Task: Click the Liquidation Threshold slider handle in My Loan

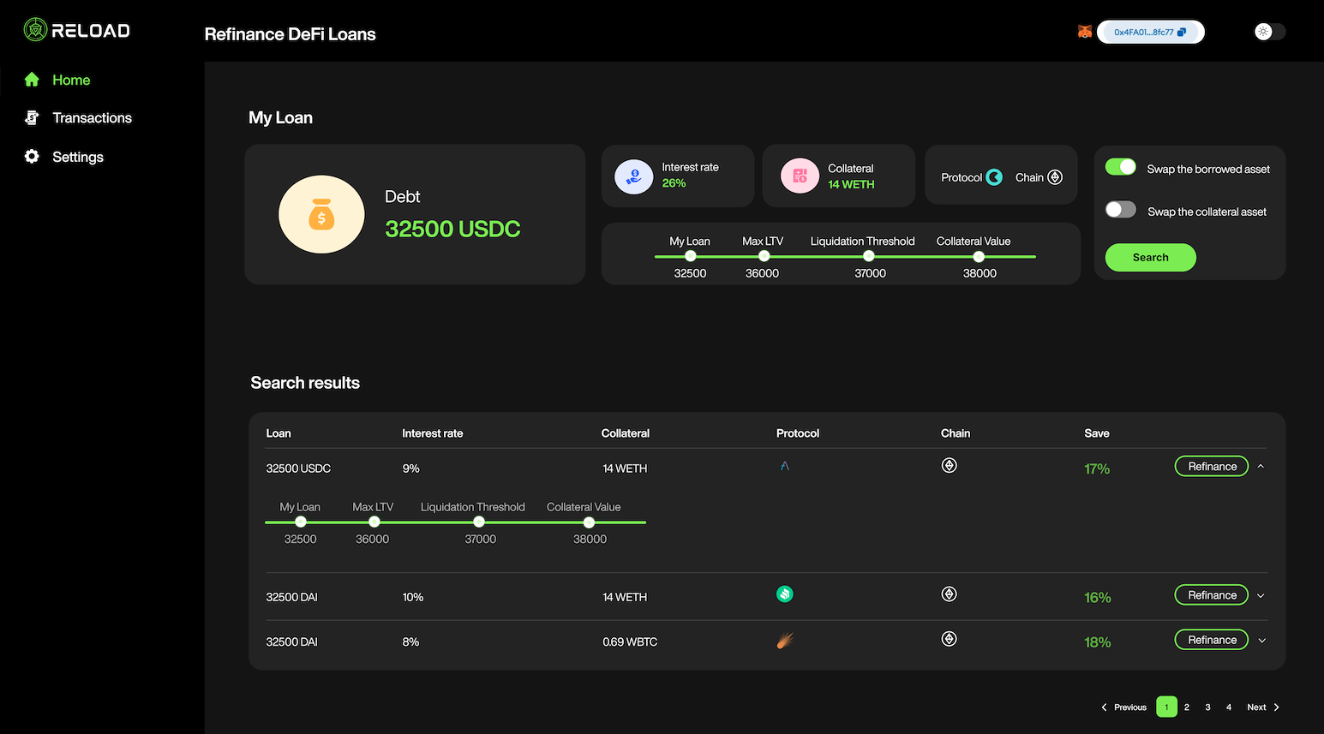Action: tap(868, 256)
